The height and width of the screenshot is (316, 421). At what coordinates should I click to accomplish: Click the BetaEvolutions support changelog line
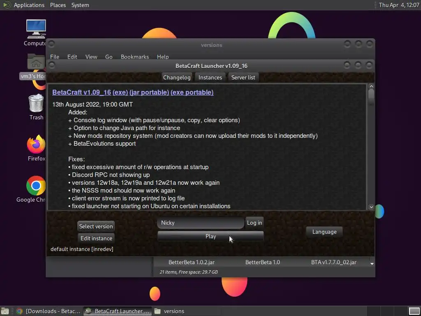(x=102, y=144)
